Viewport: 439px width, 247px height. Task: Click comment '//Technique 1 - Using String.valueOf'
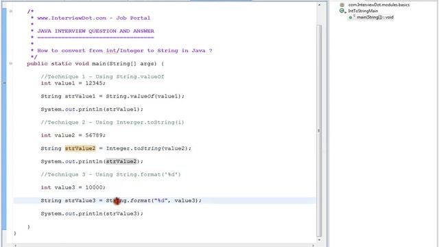102,77
